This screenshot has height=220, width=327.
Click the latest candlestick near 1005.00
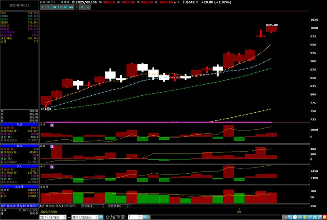click(271, 29)
